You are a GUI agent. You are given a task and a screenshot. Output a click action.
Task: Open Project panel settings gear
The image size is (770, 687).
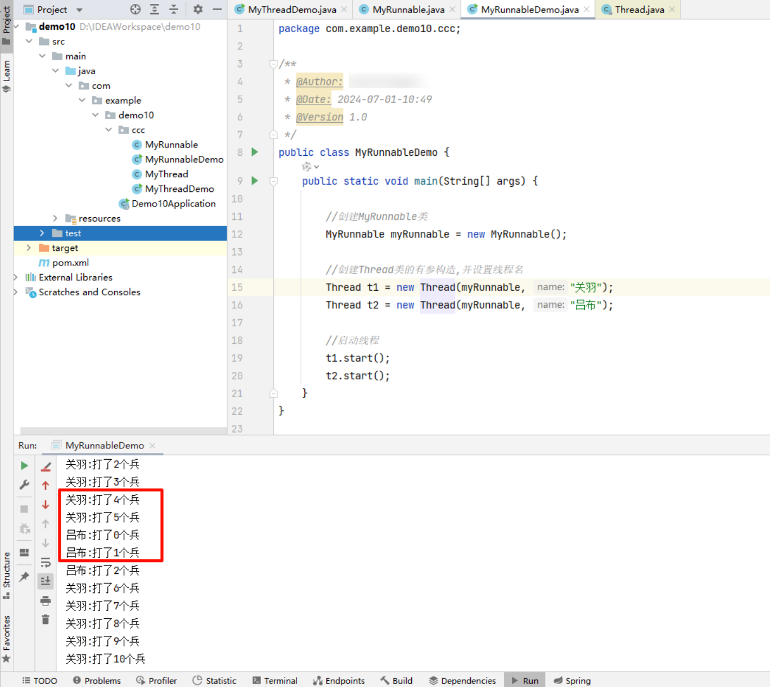point(198,9)
